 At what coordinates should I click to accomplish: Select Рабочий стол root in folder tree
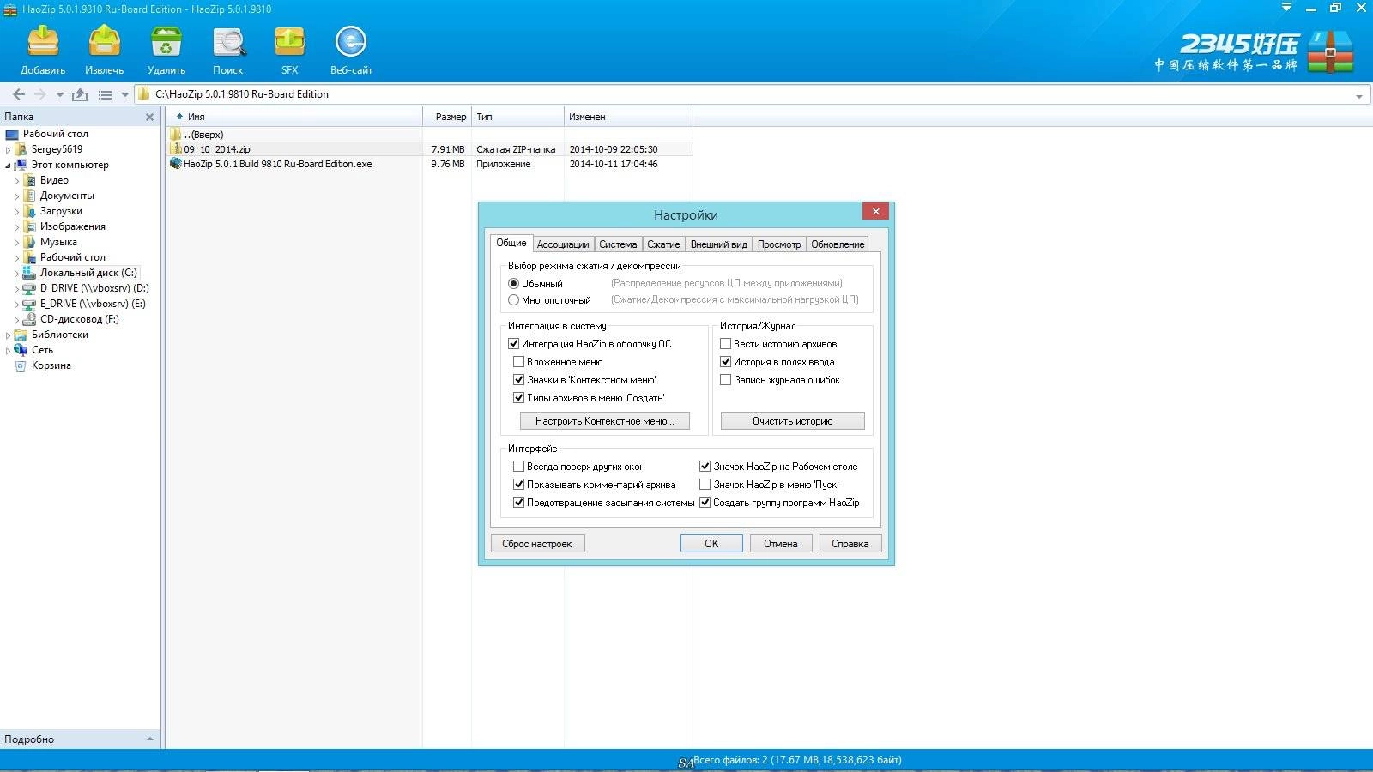56,134
